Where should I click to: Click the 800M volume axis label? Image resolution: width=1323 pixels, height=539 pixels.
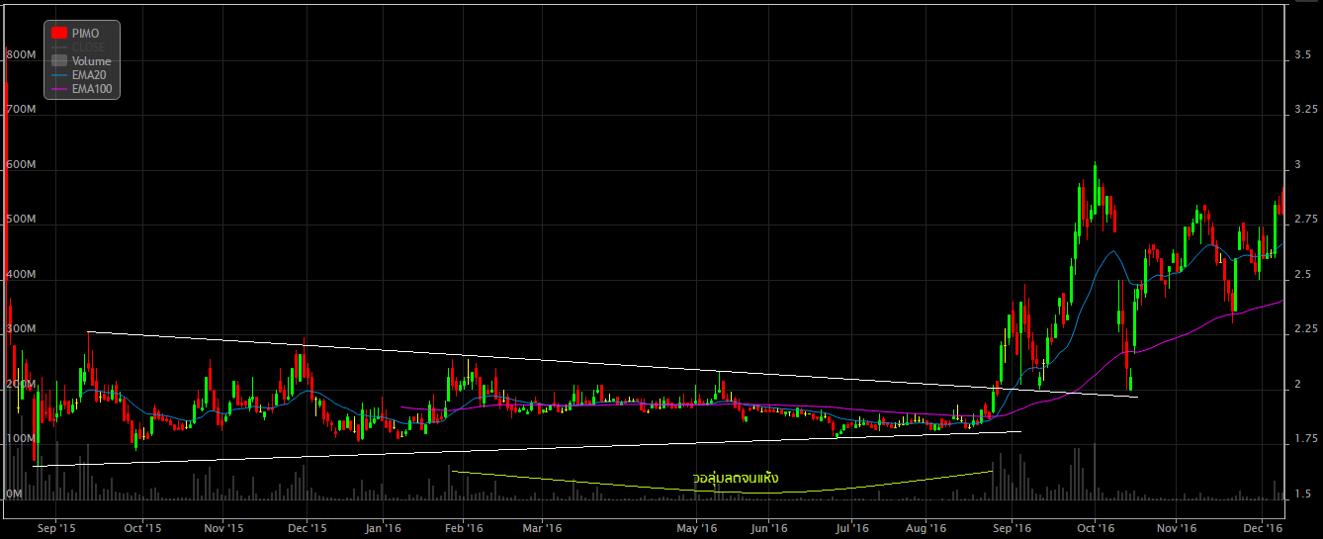[21, 55]
